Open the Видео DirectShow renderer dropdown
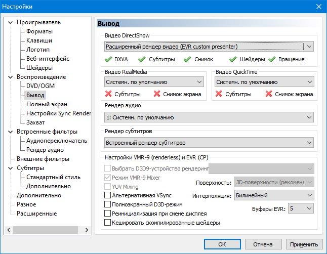 (x=209, y=47)
